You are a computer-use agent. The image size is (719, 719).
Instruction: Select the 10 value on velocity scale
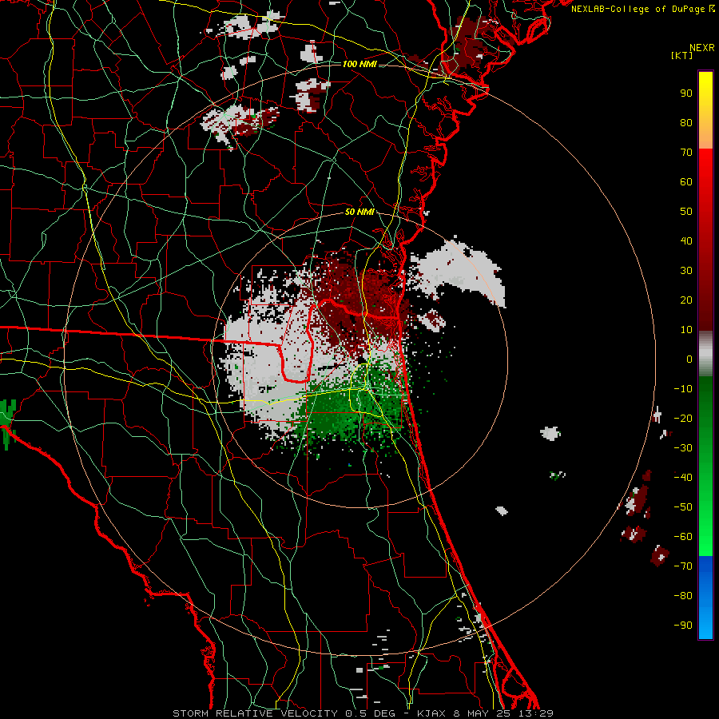tap(686, 330)
